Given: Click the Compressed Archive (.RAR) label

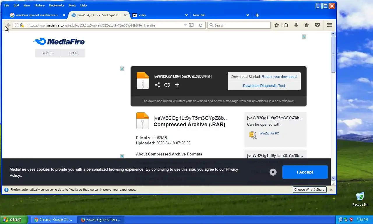Looking at the screenshot, I should point(189,125).
